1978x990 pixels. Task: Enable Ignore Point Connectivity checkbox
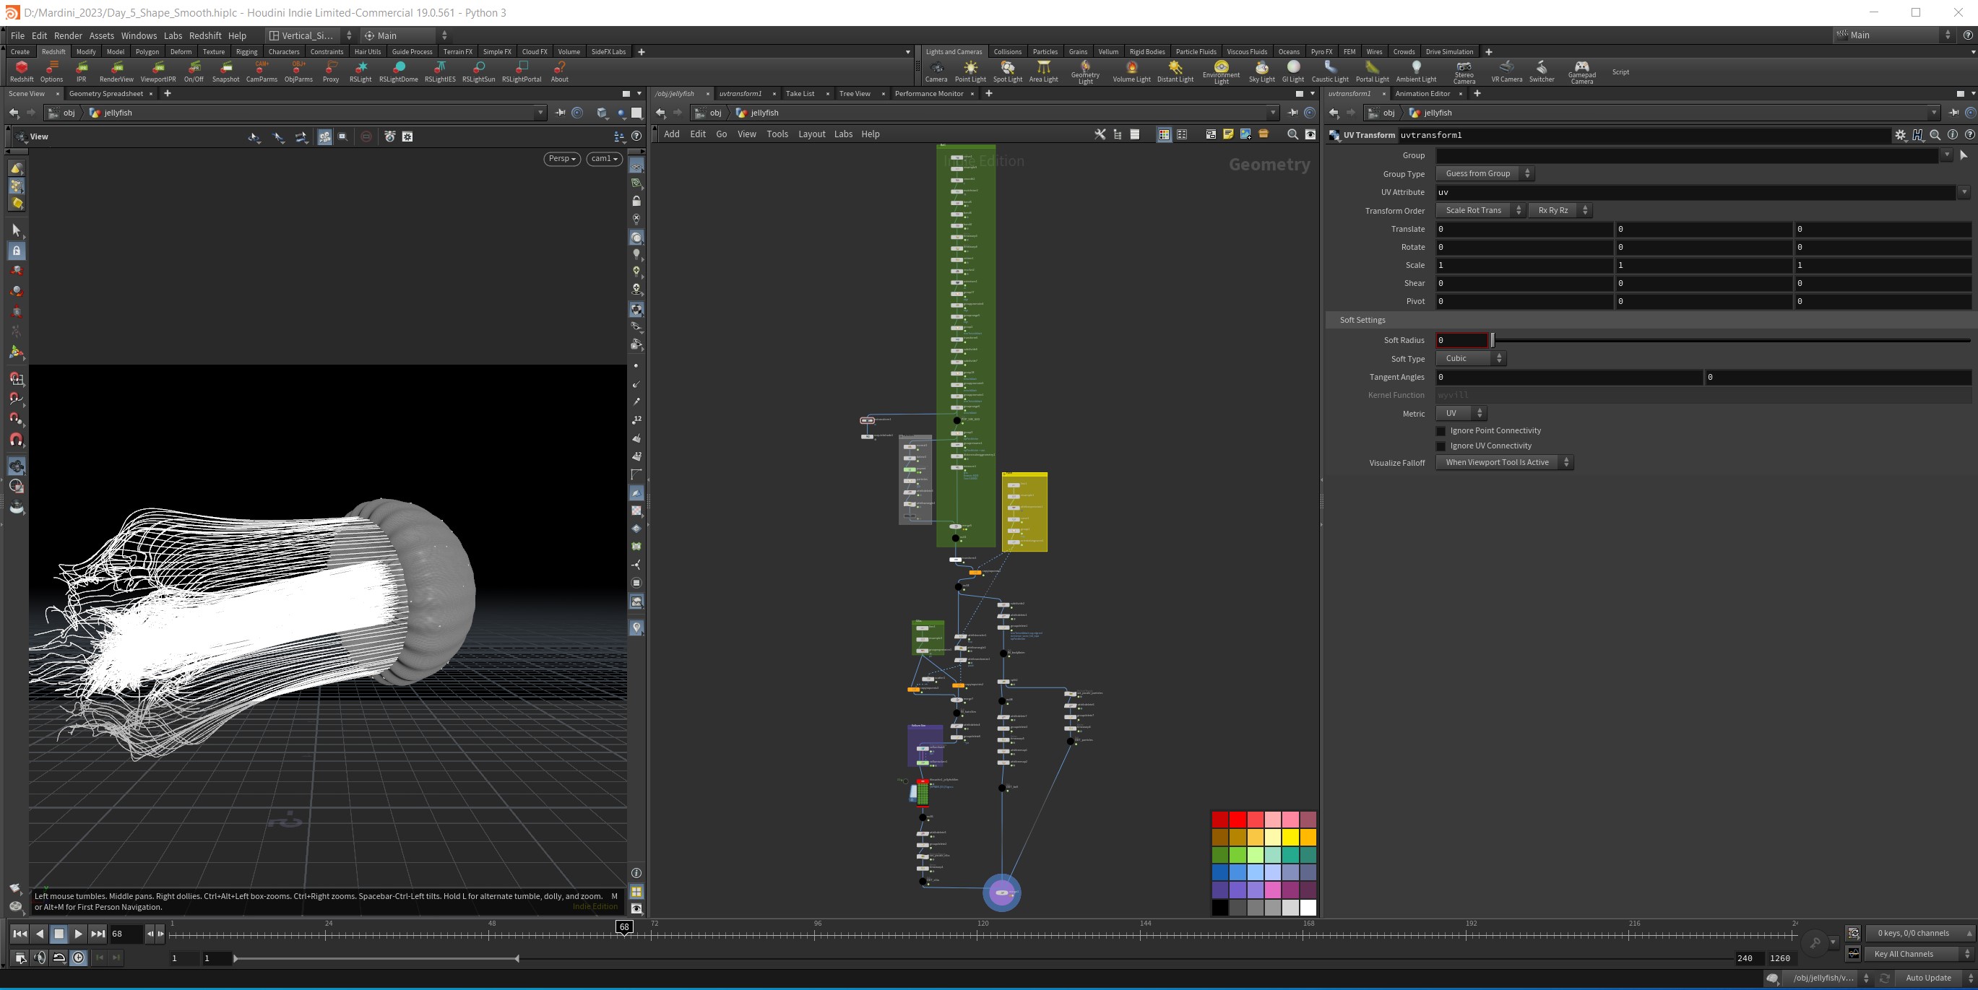tap(1441, 430)
